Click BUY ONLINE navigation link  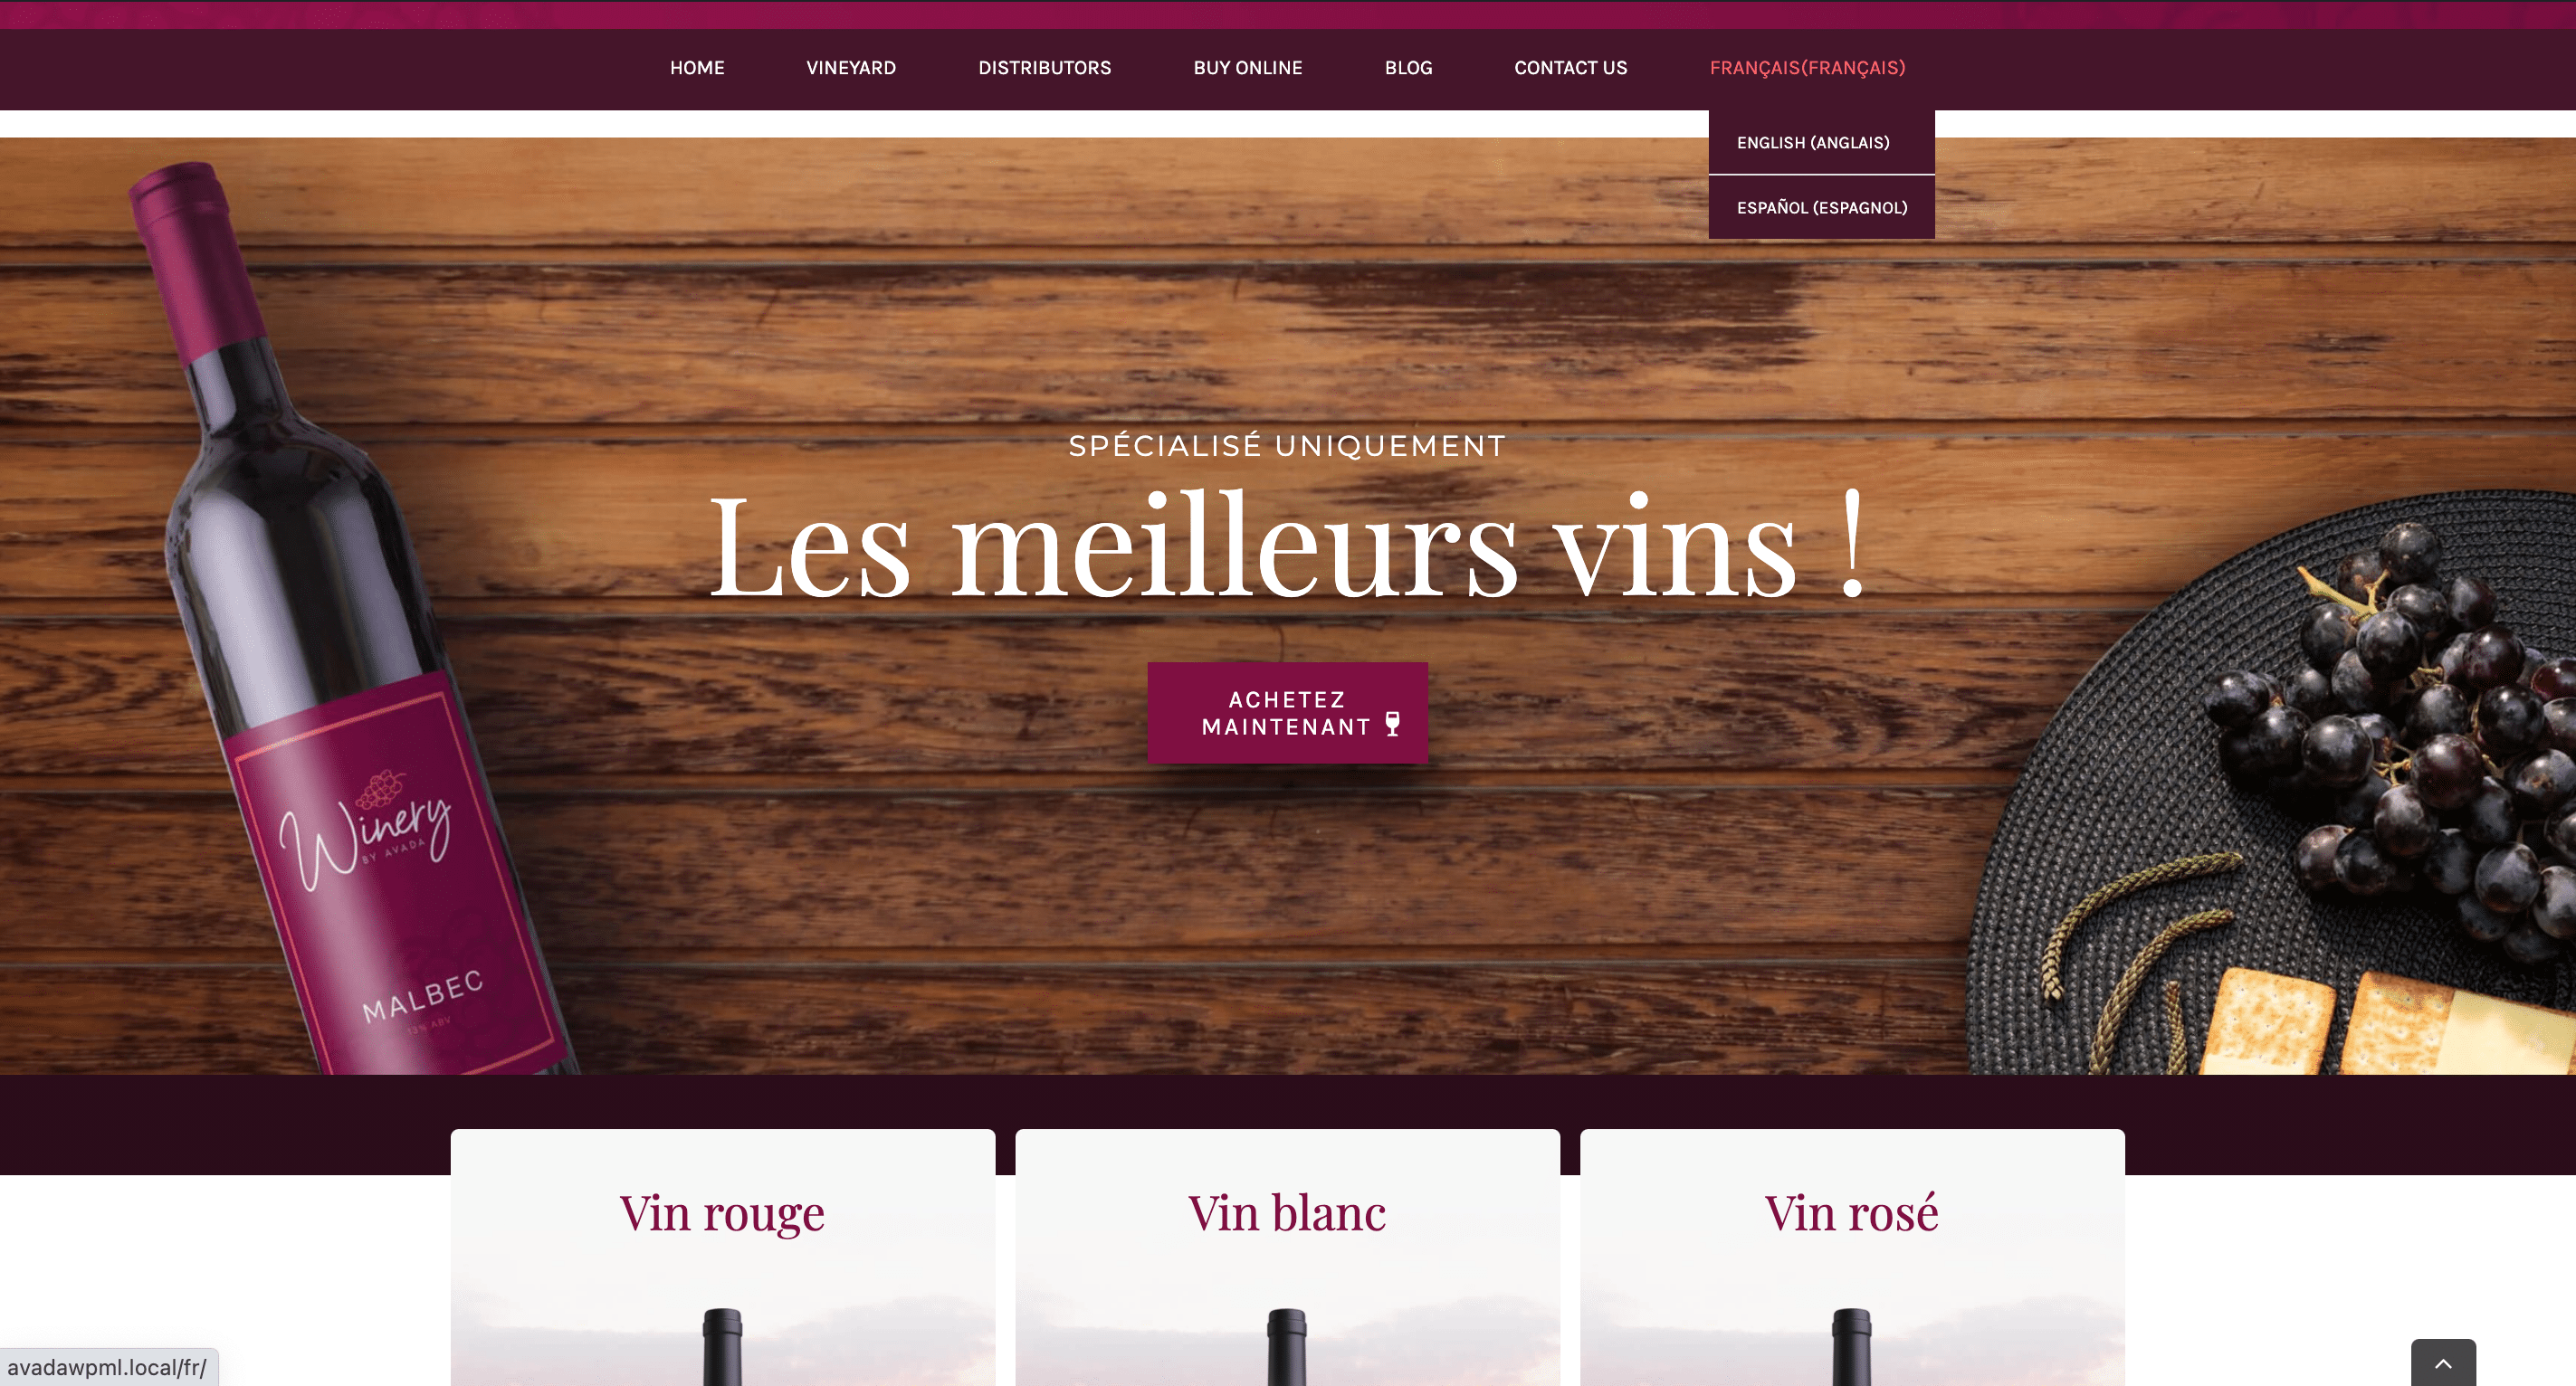click(x=1248, y=67)
